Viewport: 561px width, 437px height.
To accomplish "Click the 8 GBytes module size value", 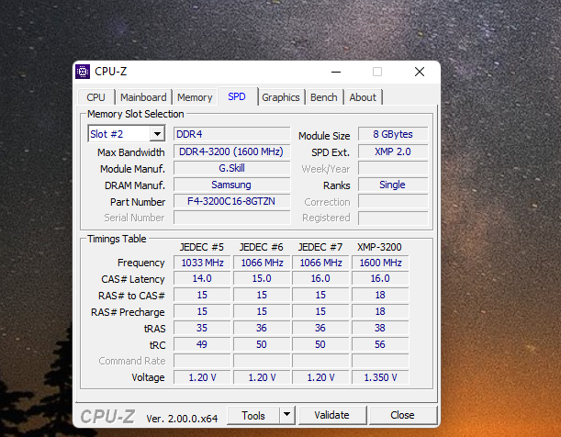I will pos(393,134).
